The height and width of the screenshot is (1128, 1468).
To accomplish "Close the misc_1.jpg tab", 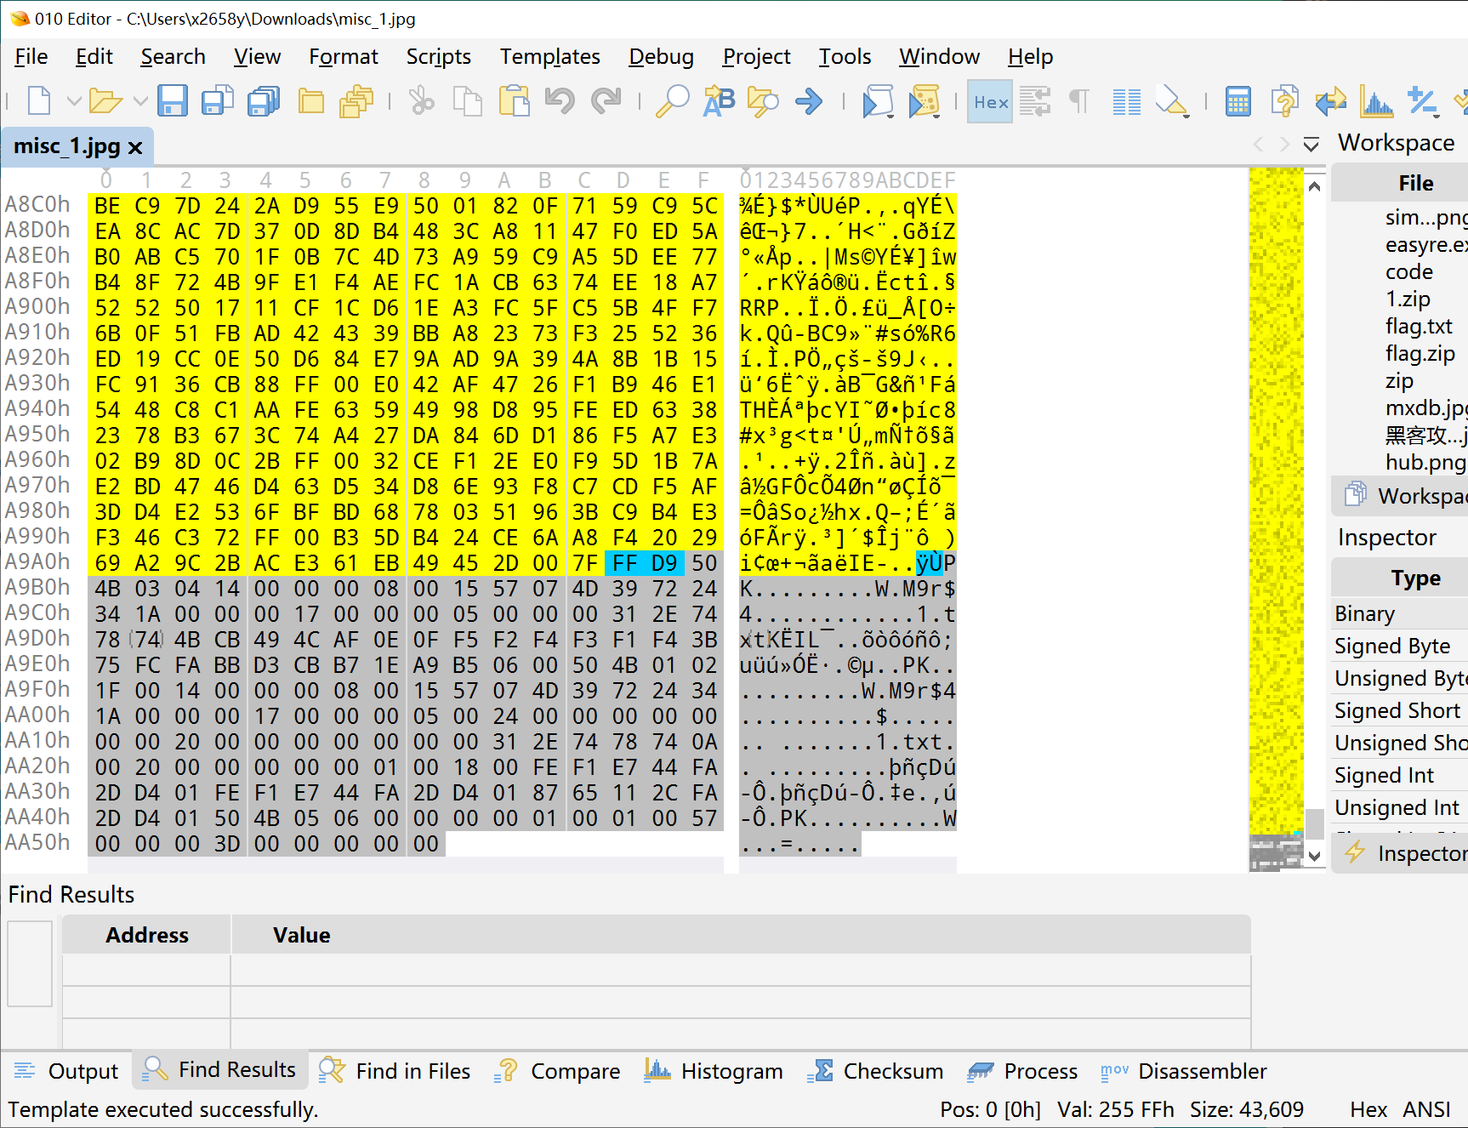I will tap(134, 147).
